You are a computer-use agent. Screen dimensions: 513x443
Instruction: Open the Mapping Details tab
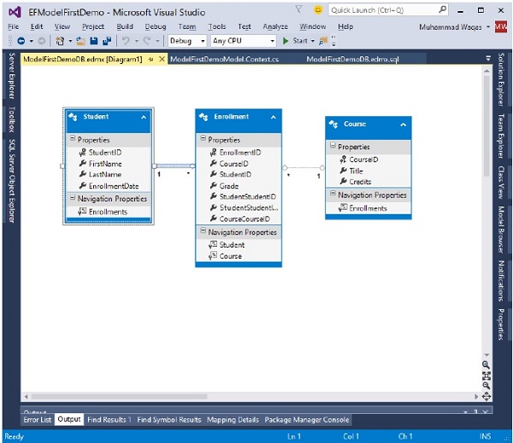coord(233,420)
